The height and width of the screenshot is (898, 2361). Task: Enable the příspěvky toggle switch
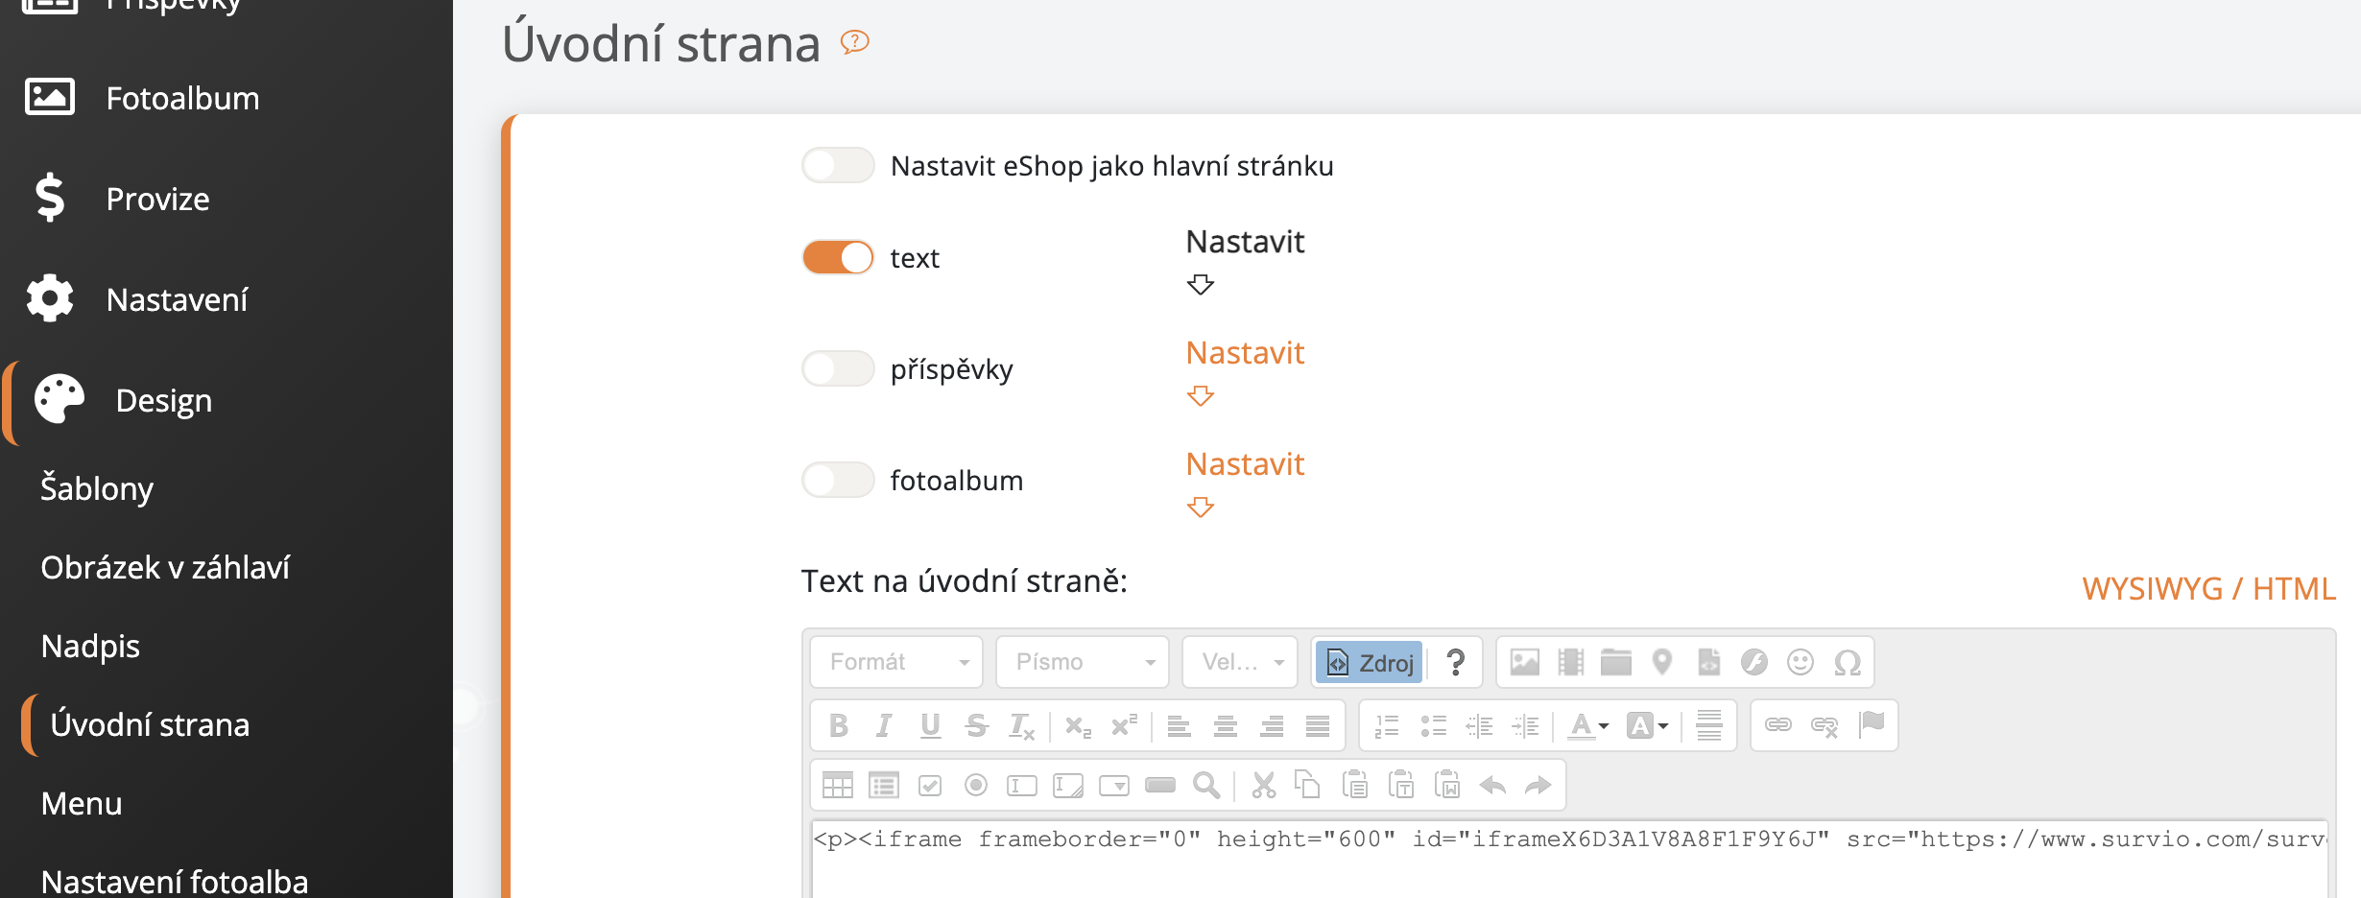click(x=838, y=368)
